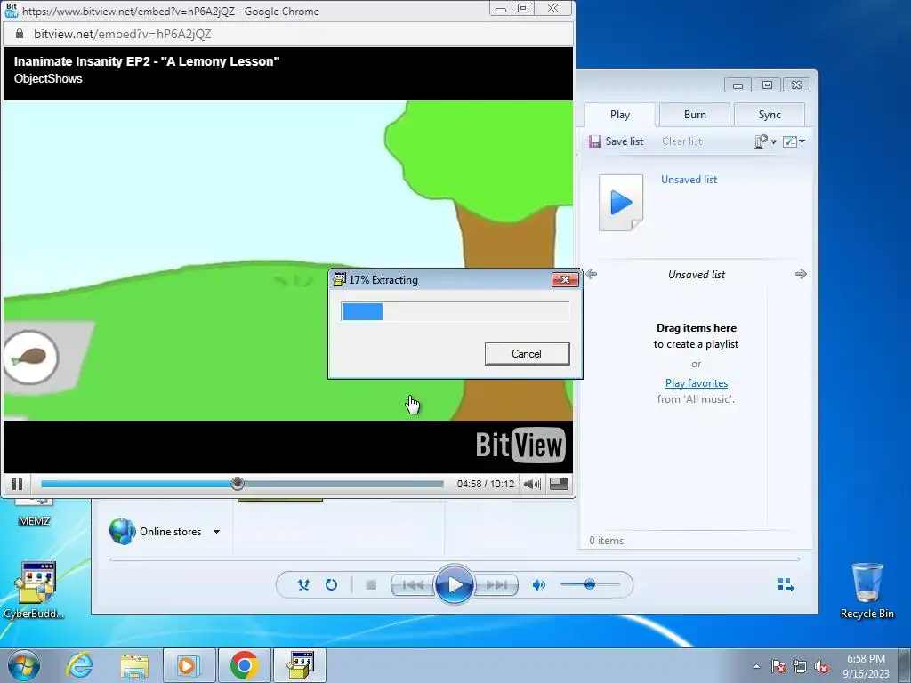Toggle BitView player fullscreen icon
The width and height of the screenshot is (911, 683).
pyautogui.click(x=559, y=484)
